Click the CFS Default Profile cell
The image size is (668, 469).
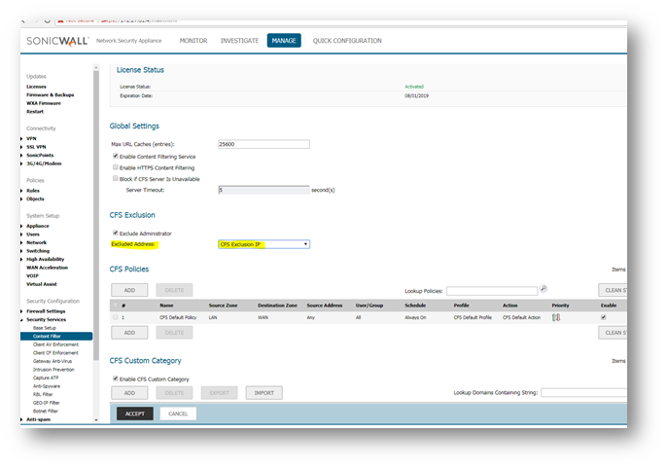(473, 317)
